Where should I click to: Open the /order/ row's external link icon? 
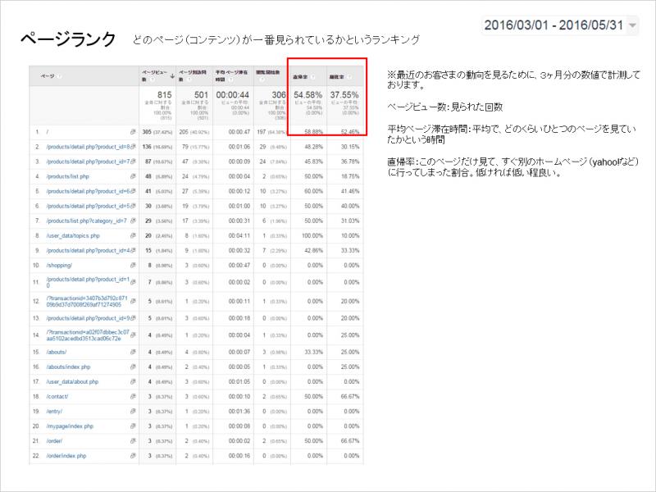133,441
